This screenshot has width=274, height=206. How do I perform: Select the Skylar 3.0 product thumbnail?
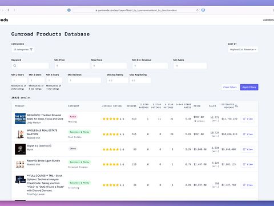pos(20,149)
